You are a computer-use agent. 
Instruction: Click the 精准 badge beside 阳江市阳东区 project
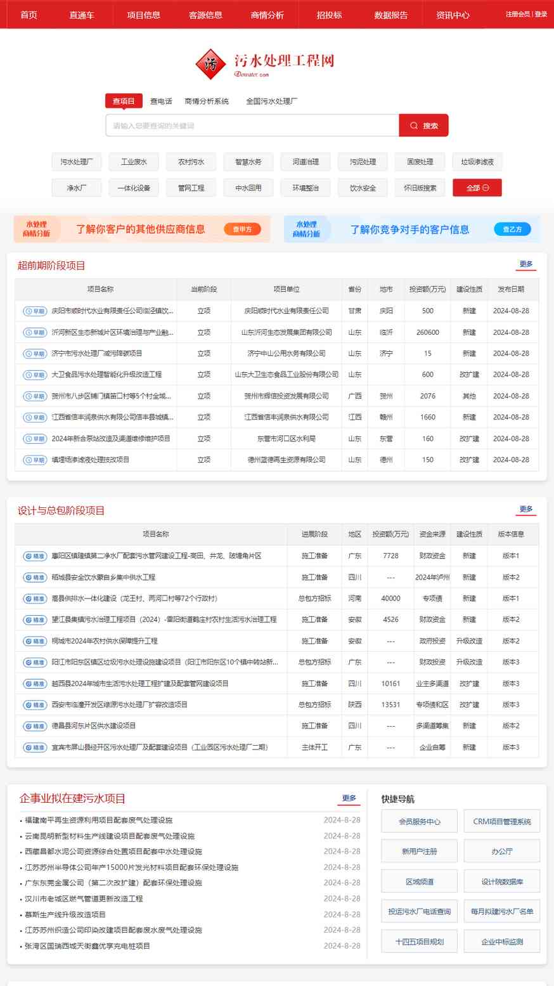tap(35, 662)
